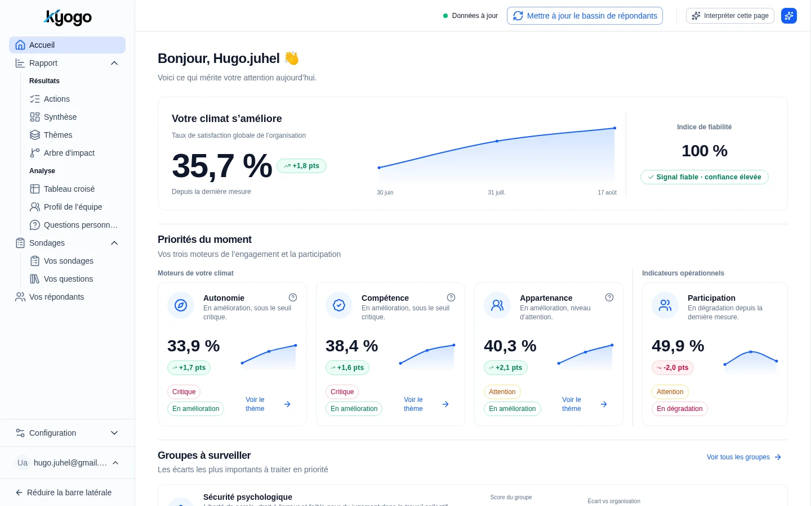Click the Vos sondages clipboard icon
The height and width of the screenshot is (506, 811).
(x=35, y=261)
